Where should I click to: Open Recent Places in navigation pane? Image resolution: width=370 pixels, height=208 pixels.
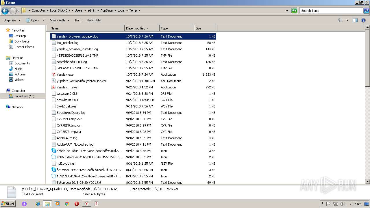(24, 47)
